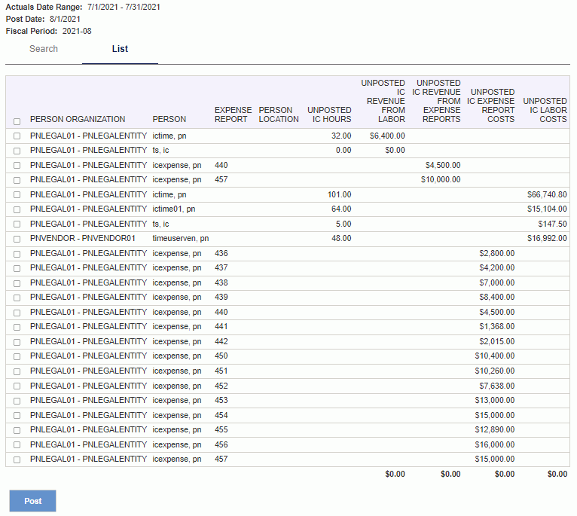Click the $6,400.00 revenue value
The height and width of the screenshot is (516, 577).
pyautogui.click(x=387, y=136)
